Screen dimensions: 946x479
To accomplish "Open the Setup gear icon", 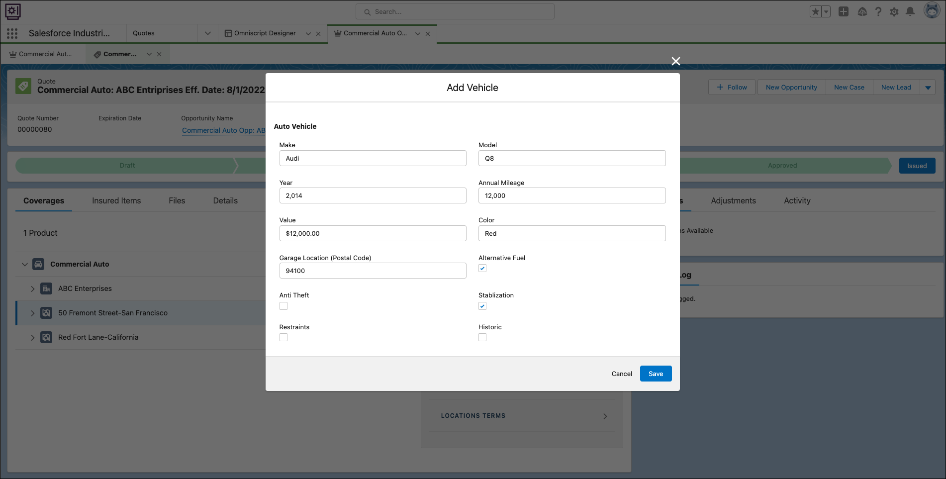I will pos(894,11).
